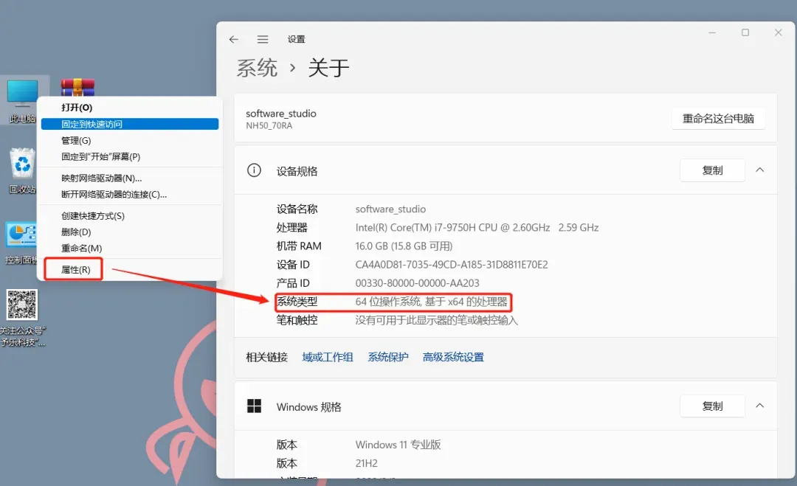The height and width of the screenshot is (486, 797).
Task: Click the Windows 规格 section header label
Action: [x=308, y=407]
